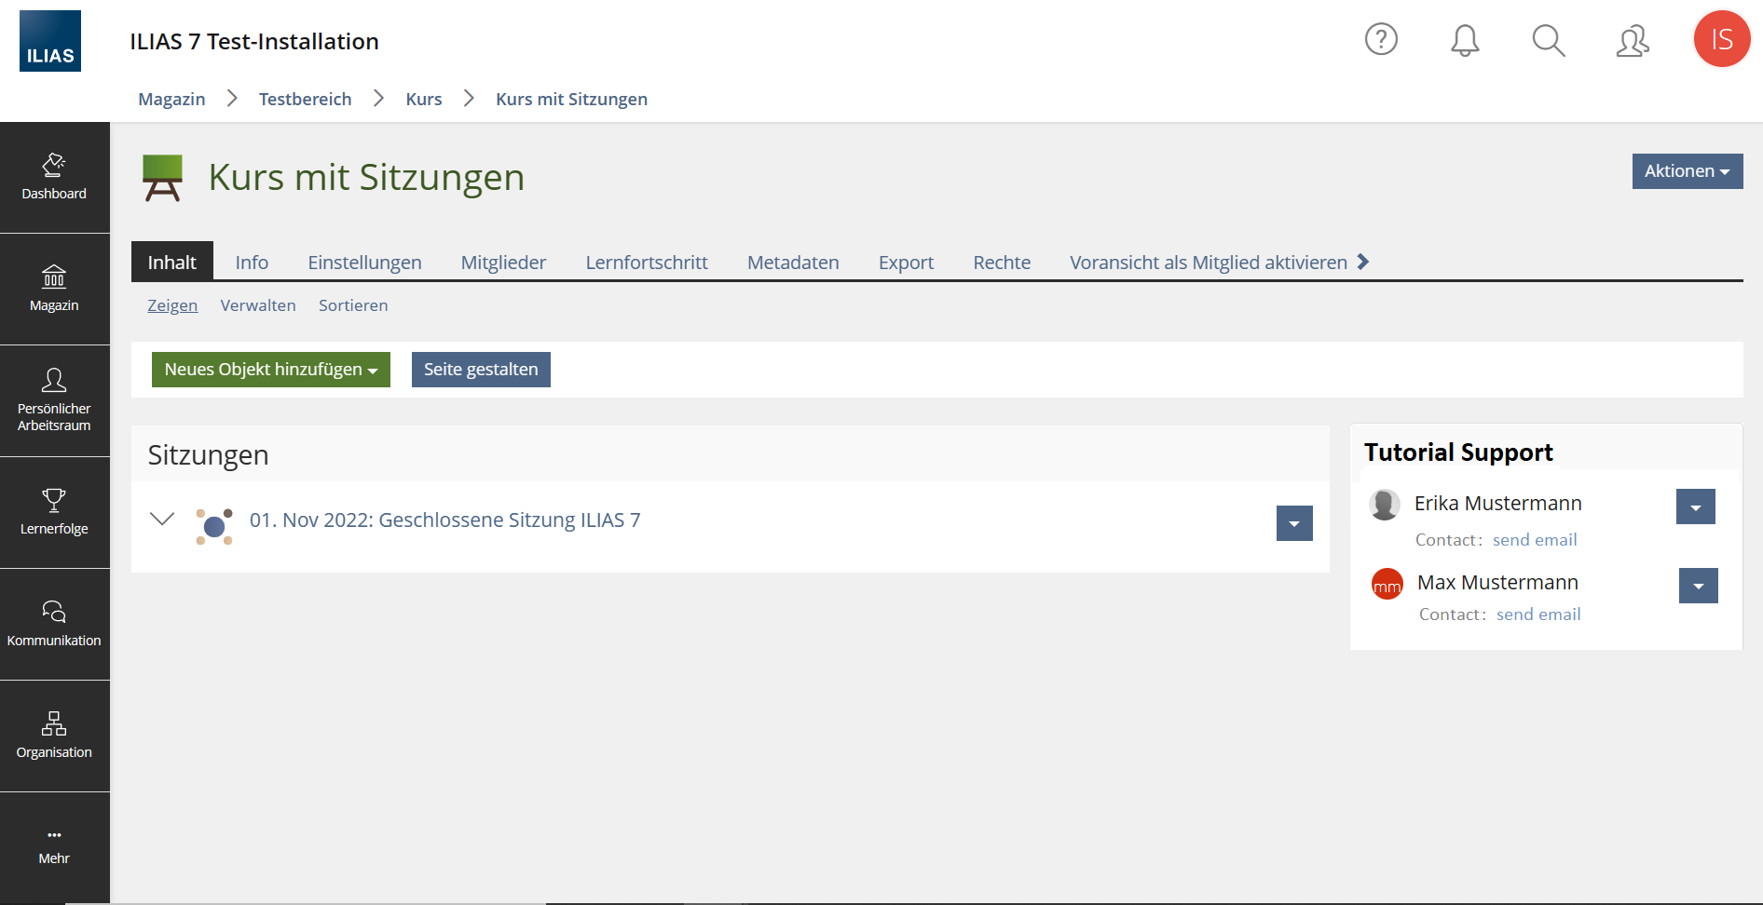Click send email for Erika Mustermann
Viewport: 1763px width, 905px height.
pos(1535,540)
